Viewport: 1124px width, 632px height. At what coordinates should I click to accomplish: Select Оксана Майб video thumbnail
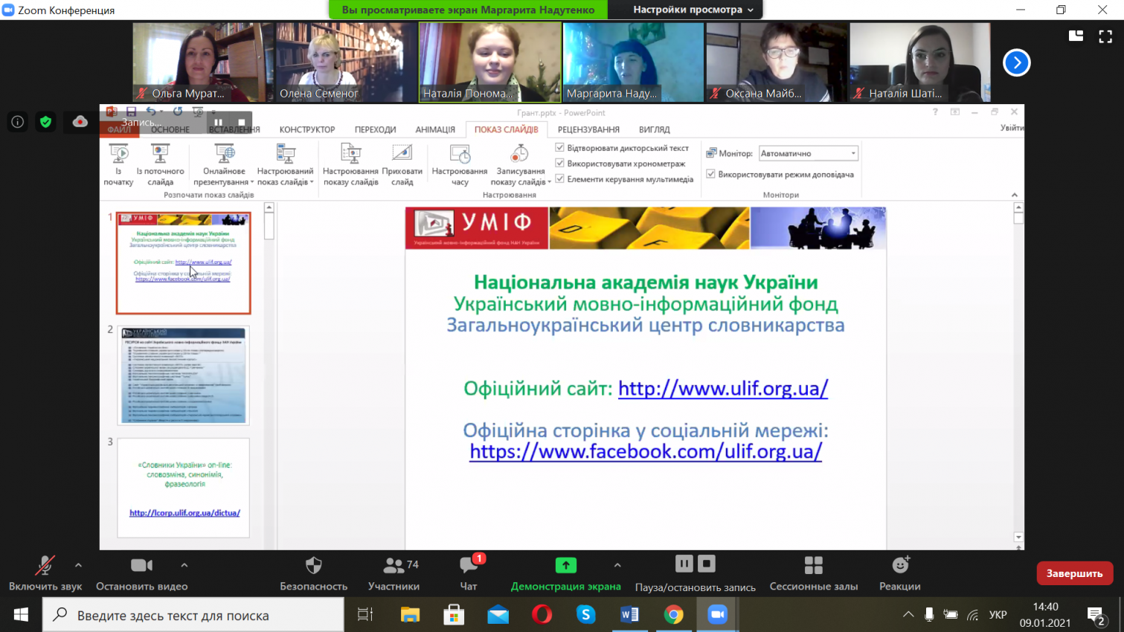(x=777, y=62)
